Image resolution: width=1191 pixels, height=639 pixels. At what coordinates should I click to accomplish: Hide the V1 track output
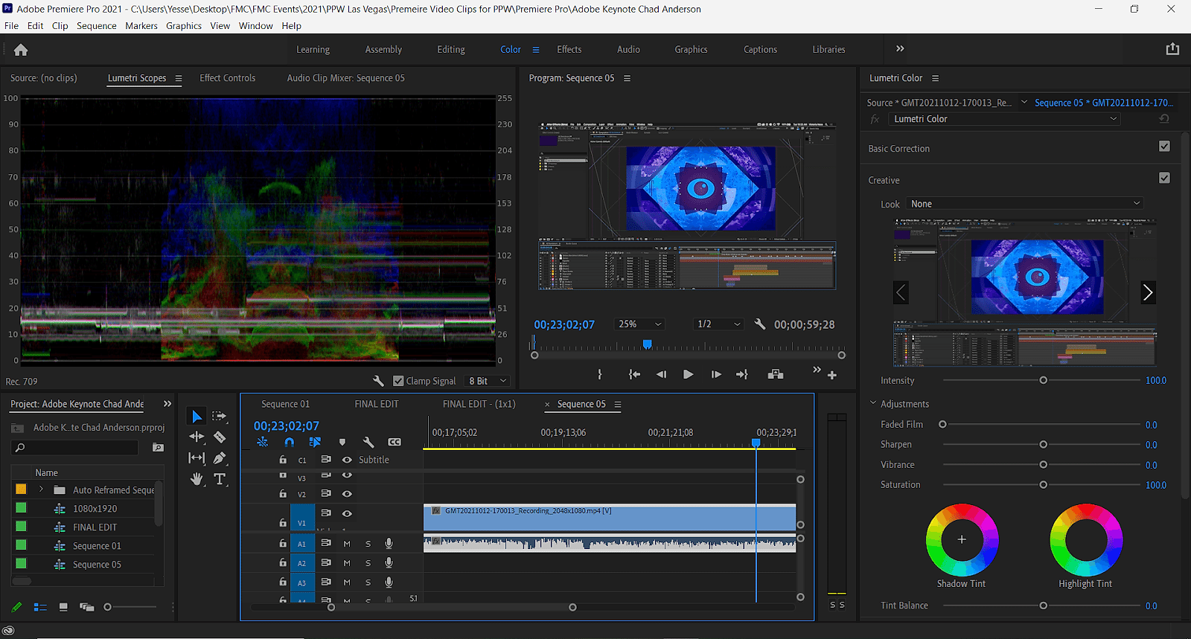[x=347, y=513]
